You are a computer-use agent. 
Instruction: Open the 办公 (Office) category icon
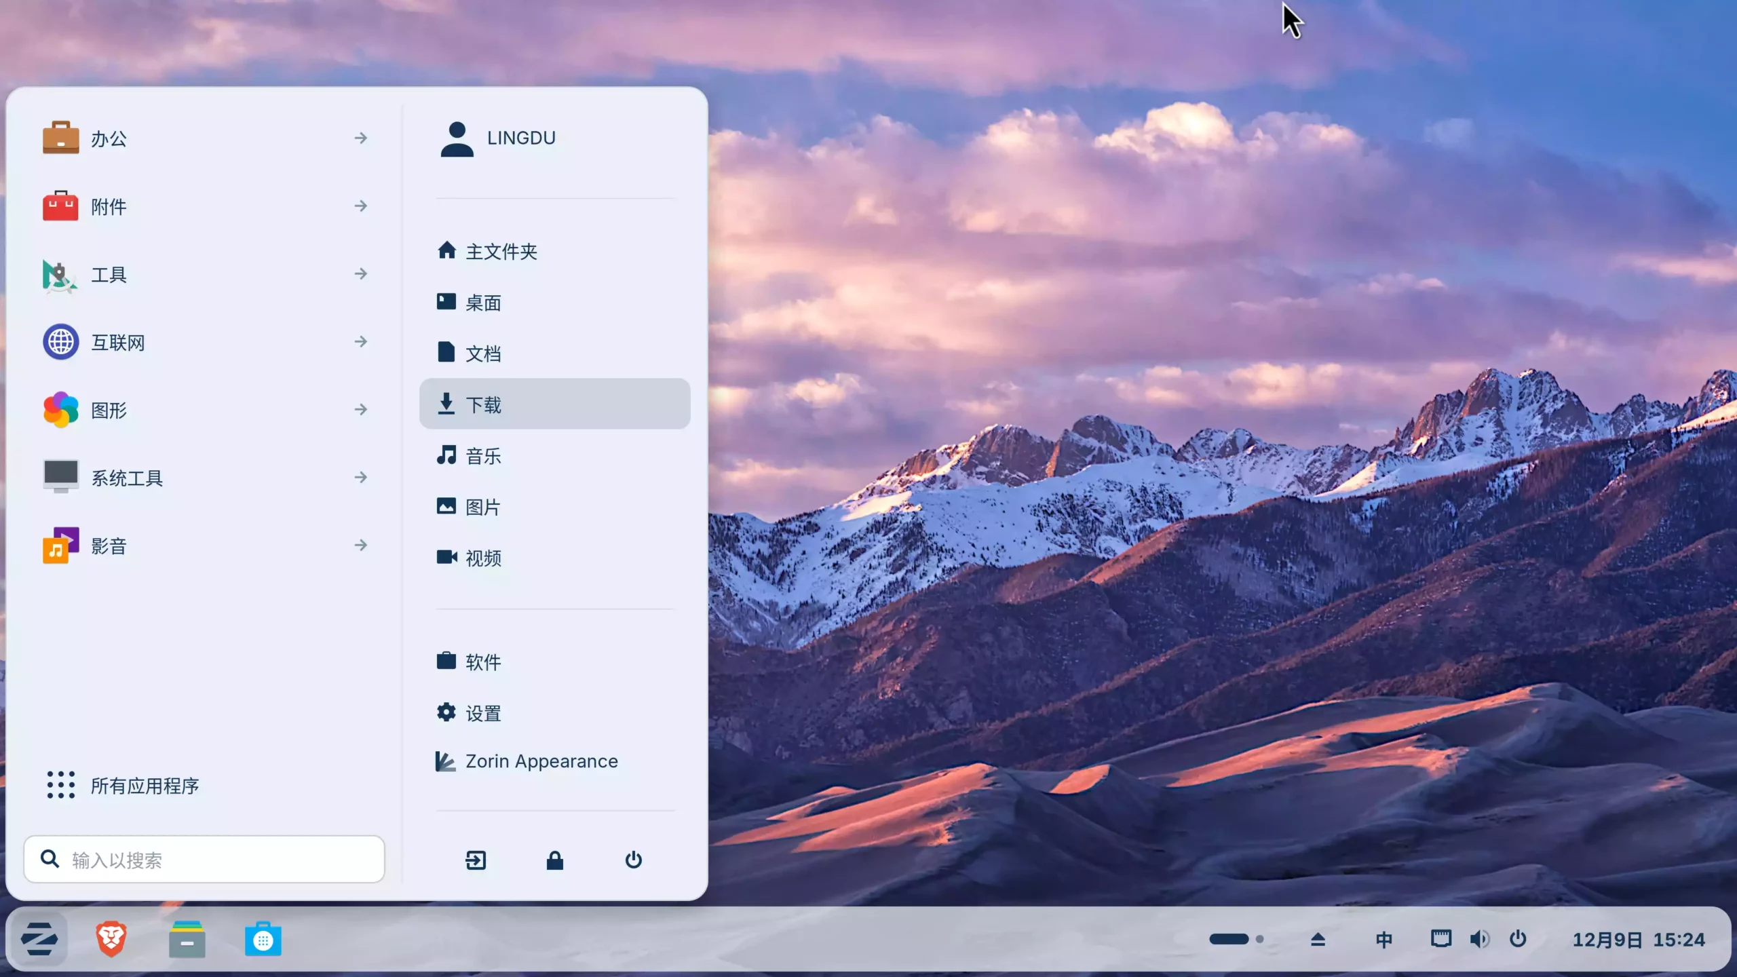(60, 138)
